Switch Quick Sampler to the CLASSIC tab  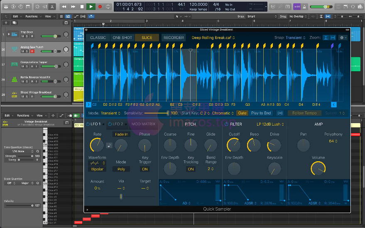(x=98, y=38)
